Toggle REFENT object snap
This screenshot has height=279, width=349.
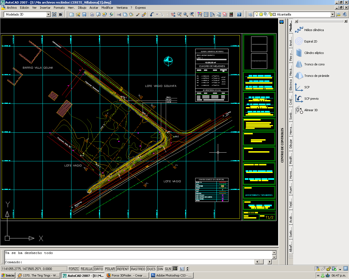[123, 269]
